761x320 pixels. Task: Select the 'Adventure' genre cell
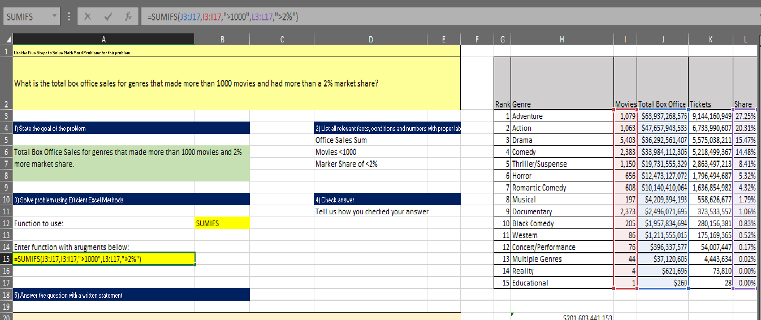click(562, 116)
